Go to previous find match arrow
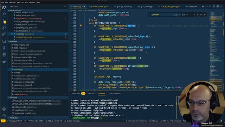Viewport: 225px width, 127px height. coord(194,14)
